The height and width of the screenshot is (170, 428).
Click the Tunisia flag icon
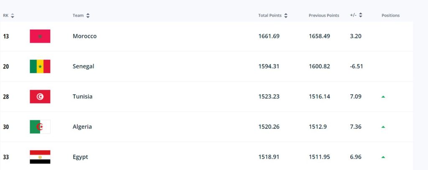(40, 96)
